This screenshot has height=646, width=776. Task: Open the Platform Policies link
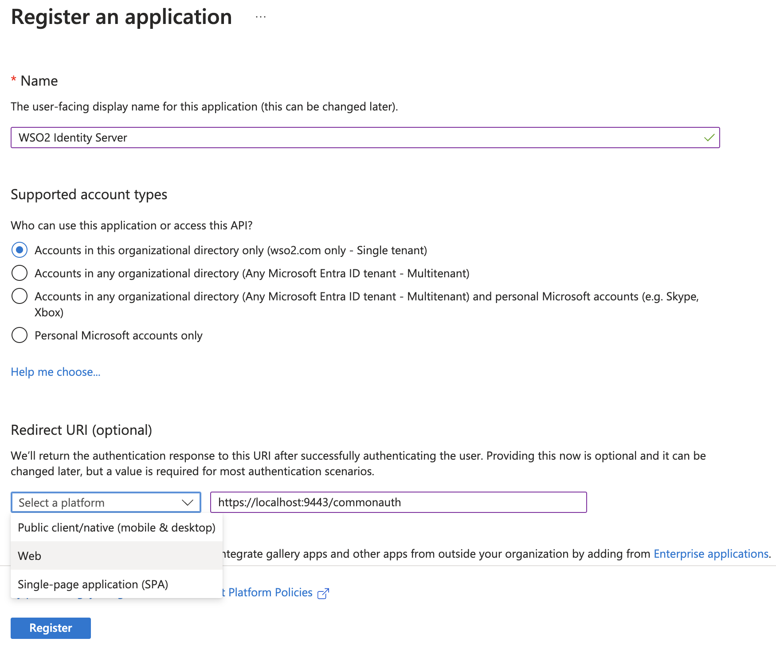coord(270,592)
